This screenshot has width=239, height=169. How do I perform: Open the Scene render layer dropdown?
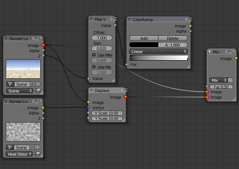(x=19, y=91)
